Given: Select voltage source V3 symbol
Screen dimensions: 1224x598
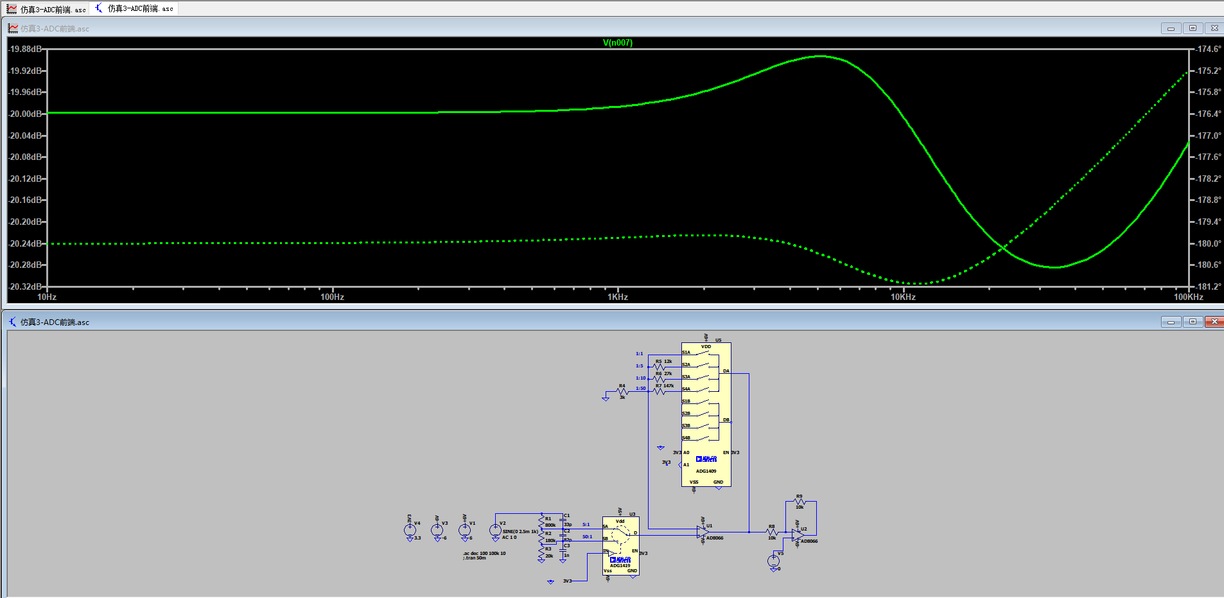Looking at the screenshot, I should click(x=437, y=530).
